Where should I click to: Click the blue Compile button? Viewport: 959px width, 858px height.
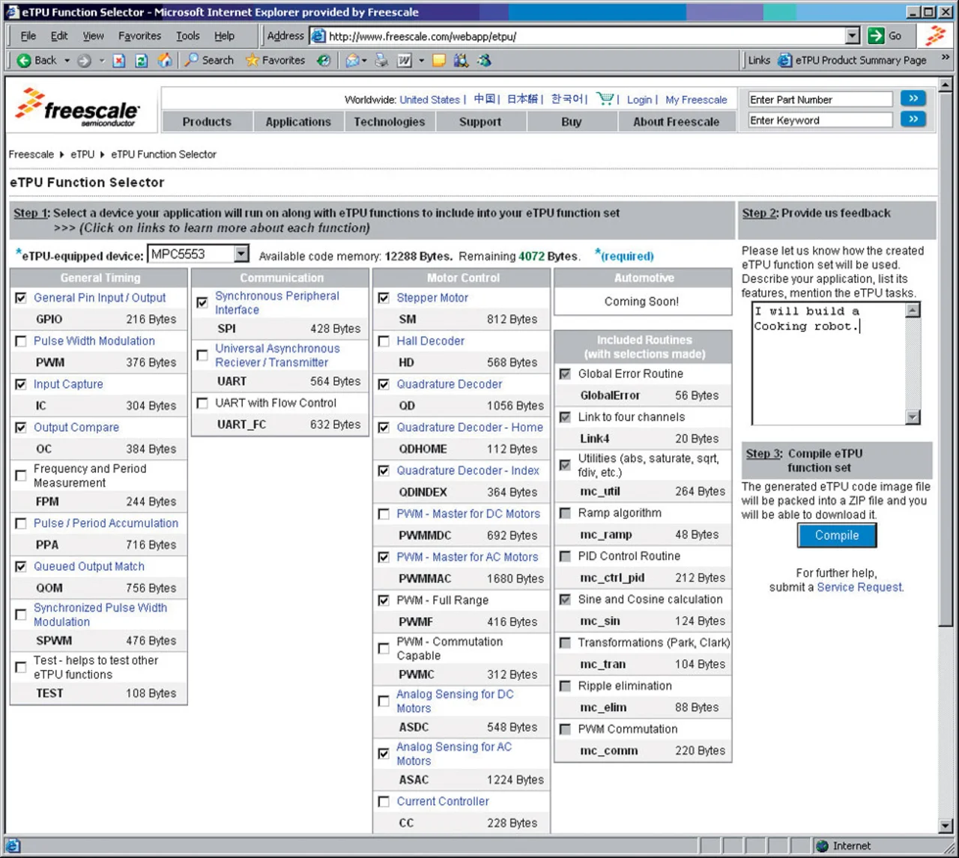coord(836,535)
